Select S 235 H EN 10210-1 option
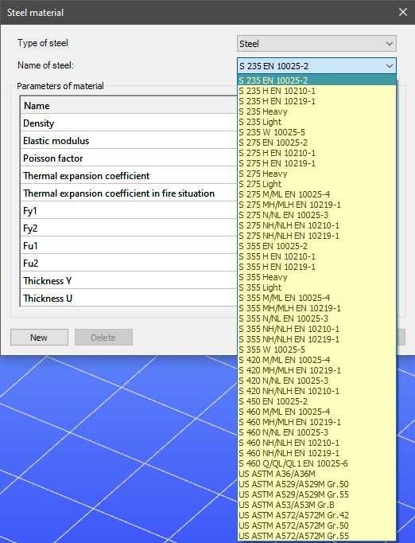415x543 pixels. click(316, 91)
